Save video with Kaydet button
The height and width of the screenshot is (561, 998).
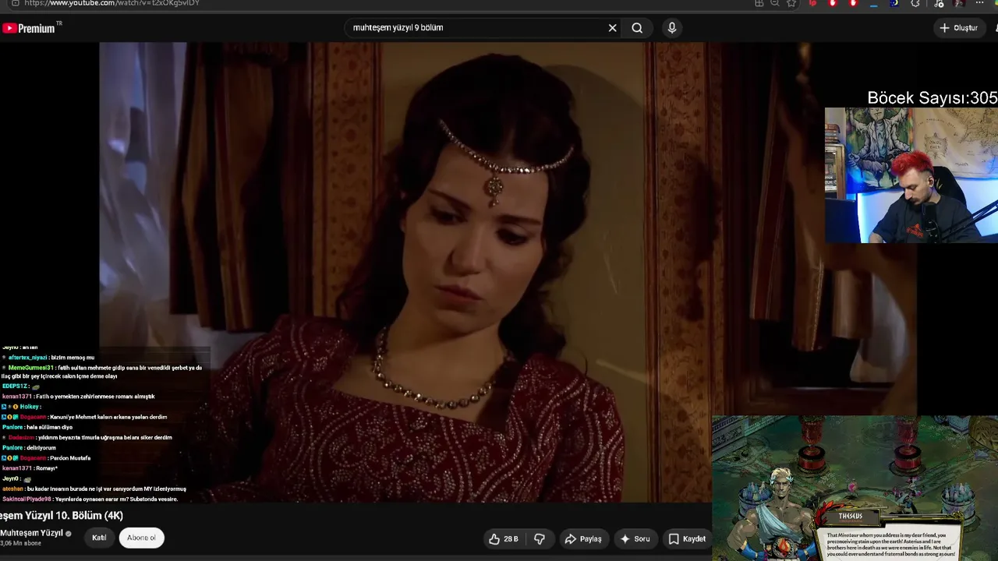(686, 538)
